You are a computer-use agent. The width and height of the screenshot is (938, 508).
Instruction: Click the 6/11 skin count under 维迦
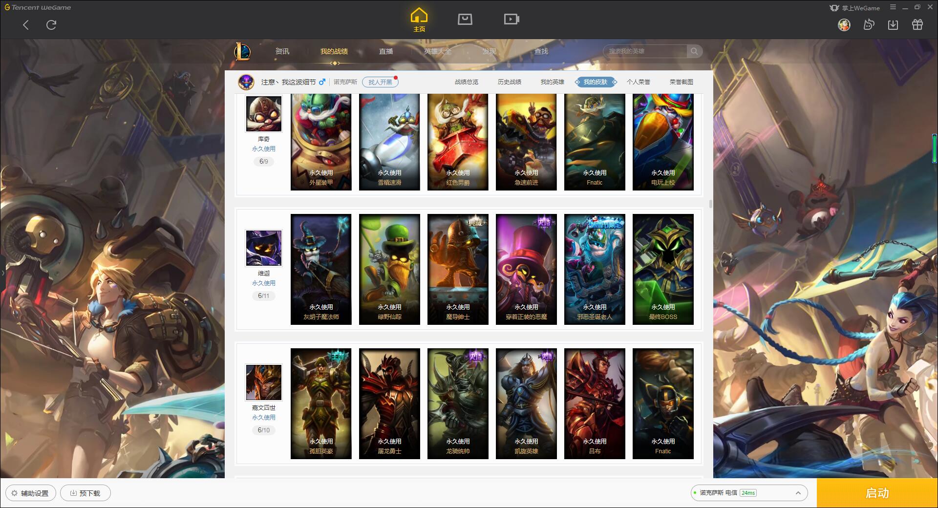(263, 296)
